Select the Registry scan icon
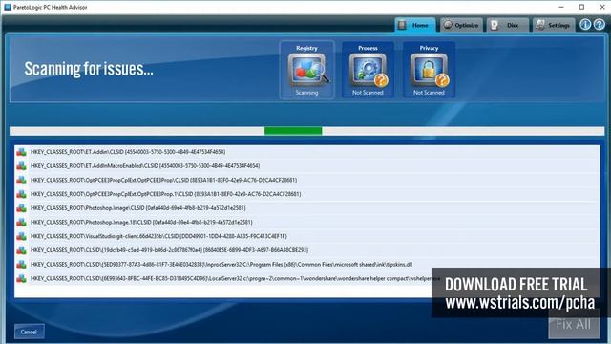 coord(307,70)
